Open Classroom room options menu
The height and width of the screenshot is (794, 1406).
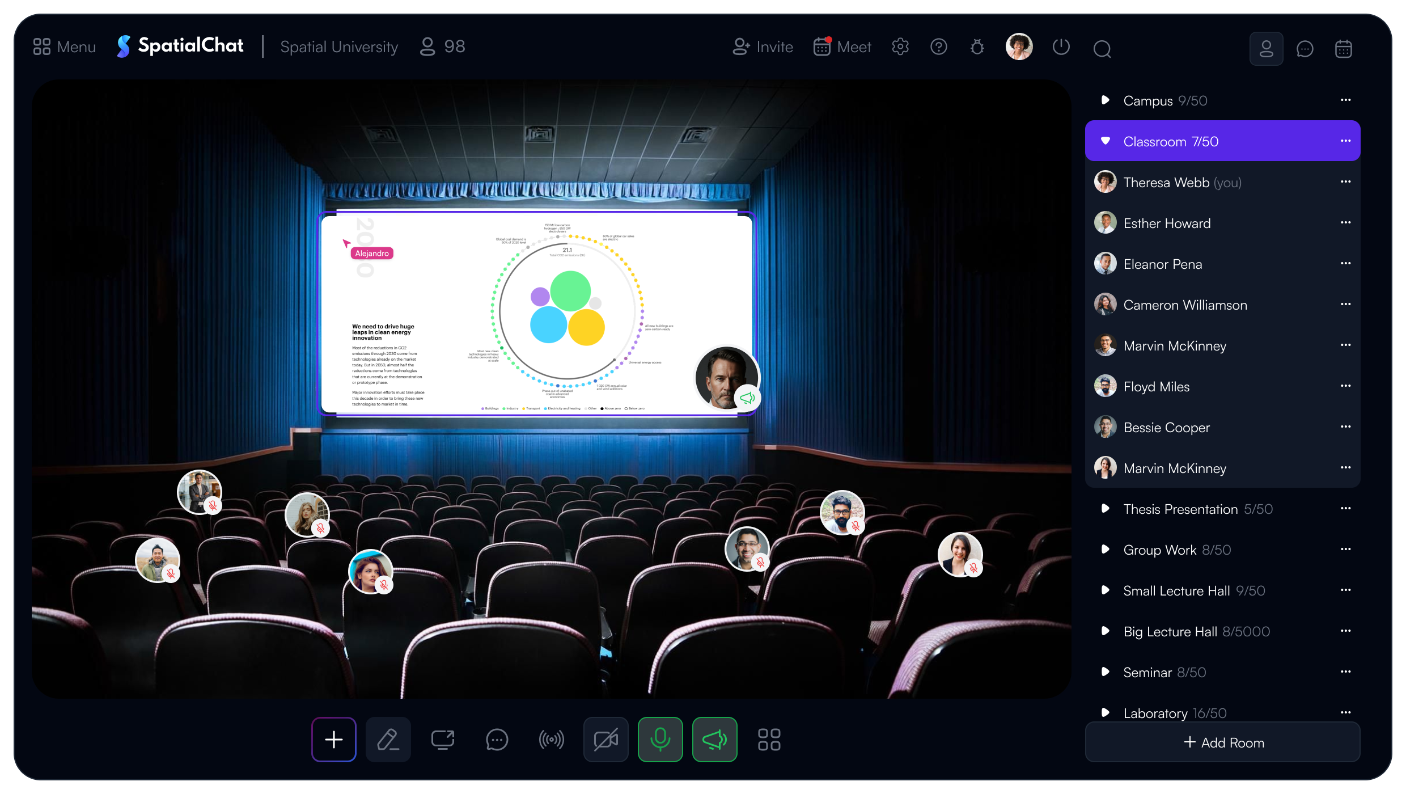(1346, 141)
